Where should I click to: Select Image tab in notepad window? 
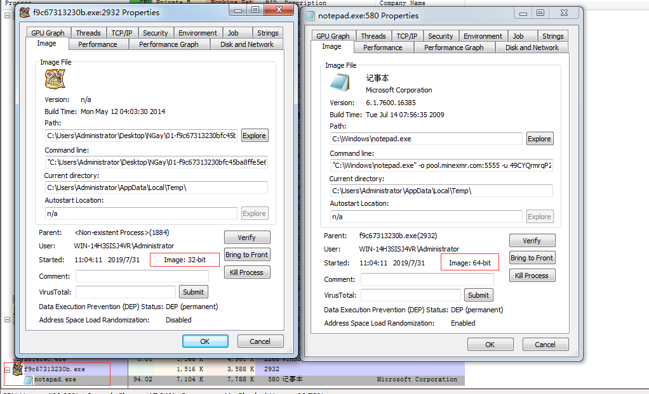(331, 47)
